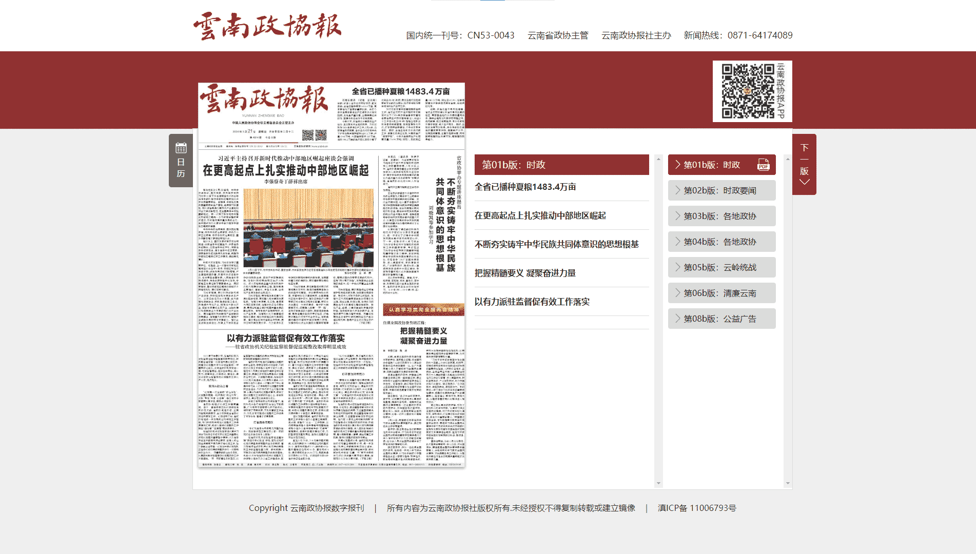This screenshot has width=976, height=554.
Task: Click the down chevron on the 下一版 button
Action: pyautogui.click(x=804, y=182)
